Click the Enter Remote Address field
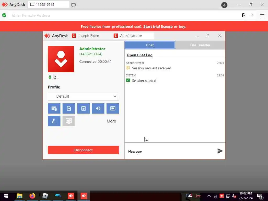Viewport: 268px width, 201px height. point(125,15)
